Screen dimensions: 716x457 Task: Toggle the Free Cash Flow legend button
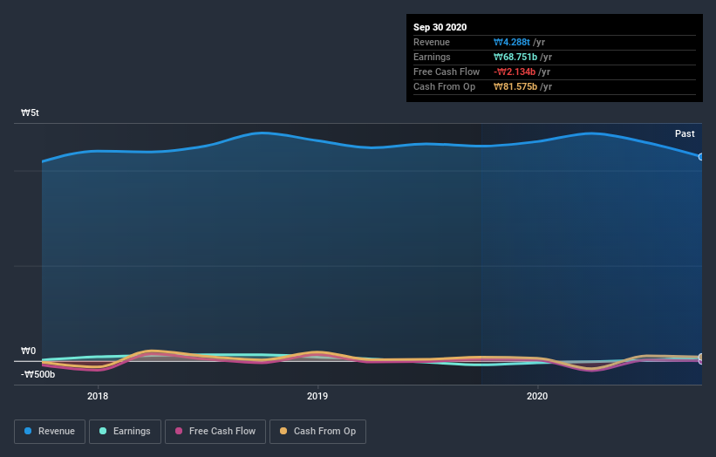(x=215, y=432)
